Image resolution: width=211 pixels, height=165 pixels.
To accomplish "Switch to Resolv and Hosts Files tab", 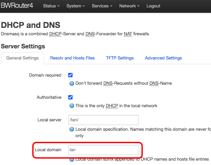I will click(x=72, y=58).
